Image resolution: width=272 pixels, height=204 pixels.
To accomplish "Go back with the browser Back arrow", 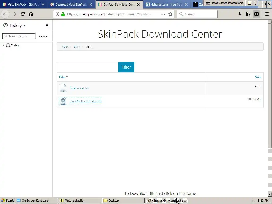I will coord(5,14).
